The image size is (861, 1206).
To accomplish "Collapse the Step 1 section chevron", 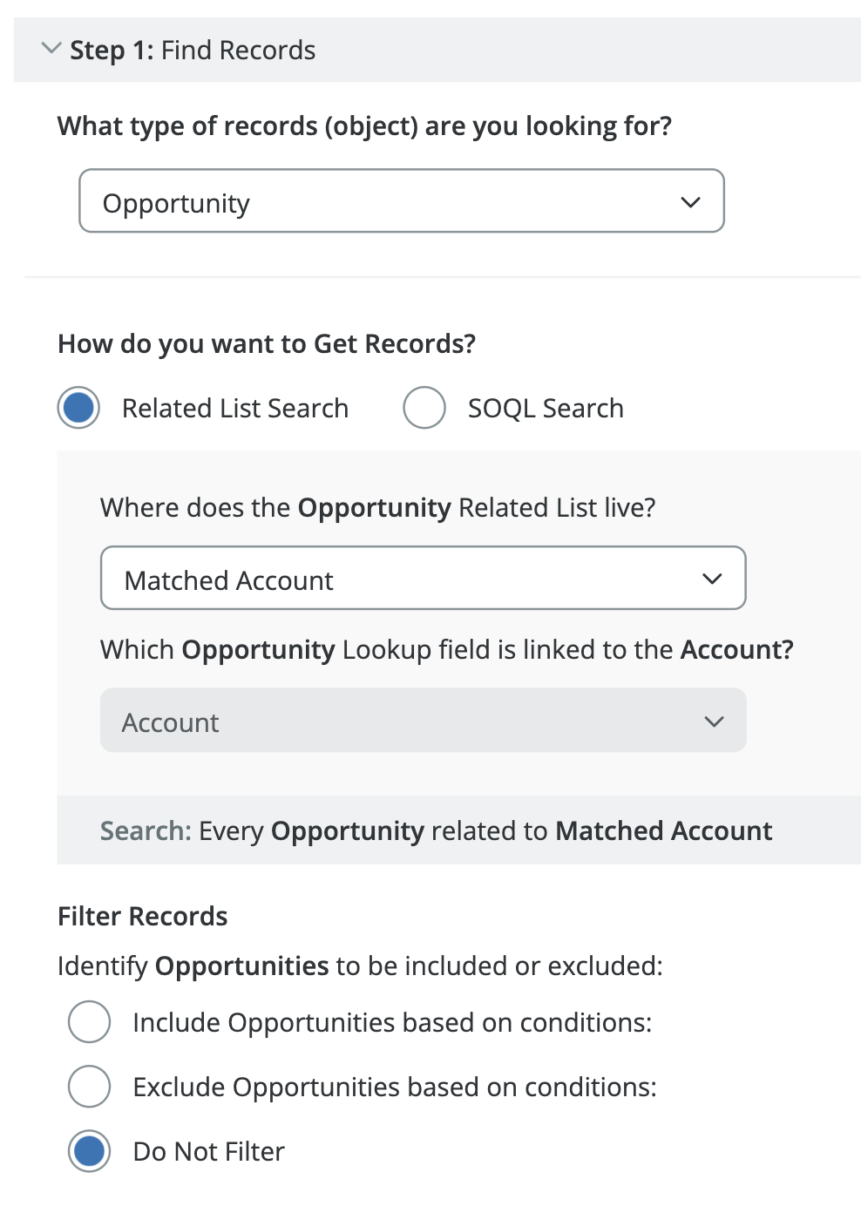I will pos(51,49).
